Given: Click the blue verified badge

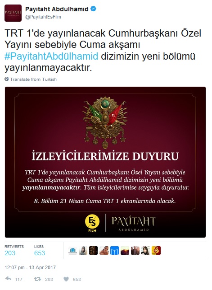Looking at the screenshot, I should pos(94,9).
